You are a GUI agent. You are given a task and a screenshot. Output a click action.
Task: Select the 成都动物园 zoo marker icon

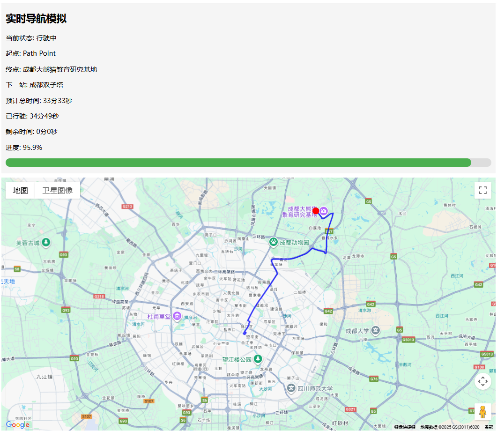click(x=274, y=242)
